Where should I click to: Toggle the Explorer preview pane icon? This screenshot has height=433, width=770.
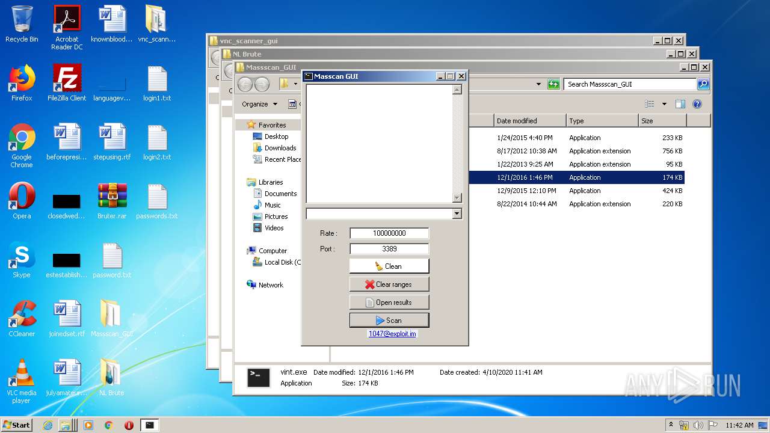(680, 104)
